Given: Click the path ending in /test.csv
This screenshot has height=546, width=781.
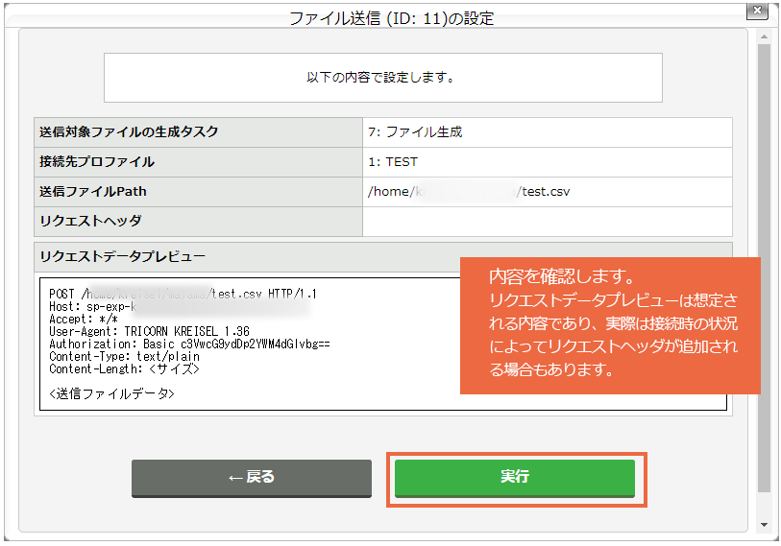Looking at the screenshot, I should [x=468, y=192].
